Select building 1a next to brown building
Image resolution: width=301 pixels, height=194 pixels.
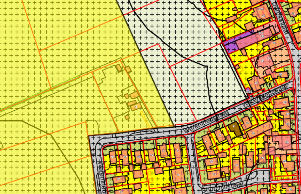[247, 123]
